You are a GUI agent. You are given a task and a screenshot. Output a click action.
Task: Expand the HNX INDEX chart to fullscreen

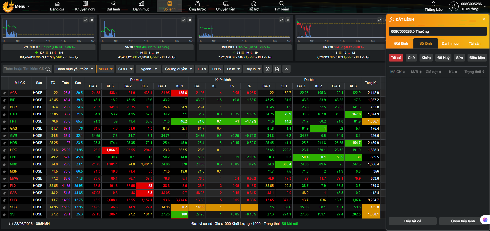(x=281, y=20)
